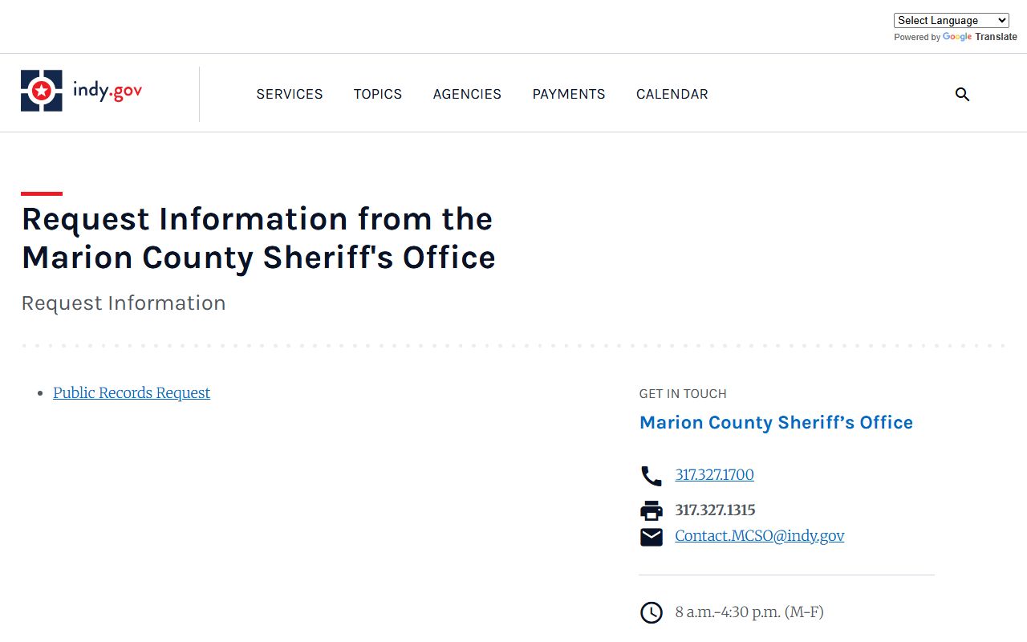Click the page title heading
This screenshot has width=1027, height=642.
[258, 238]
